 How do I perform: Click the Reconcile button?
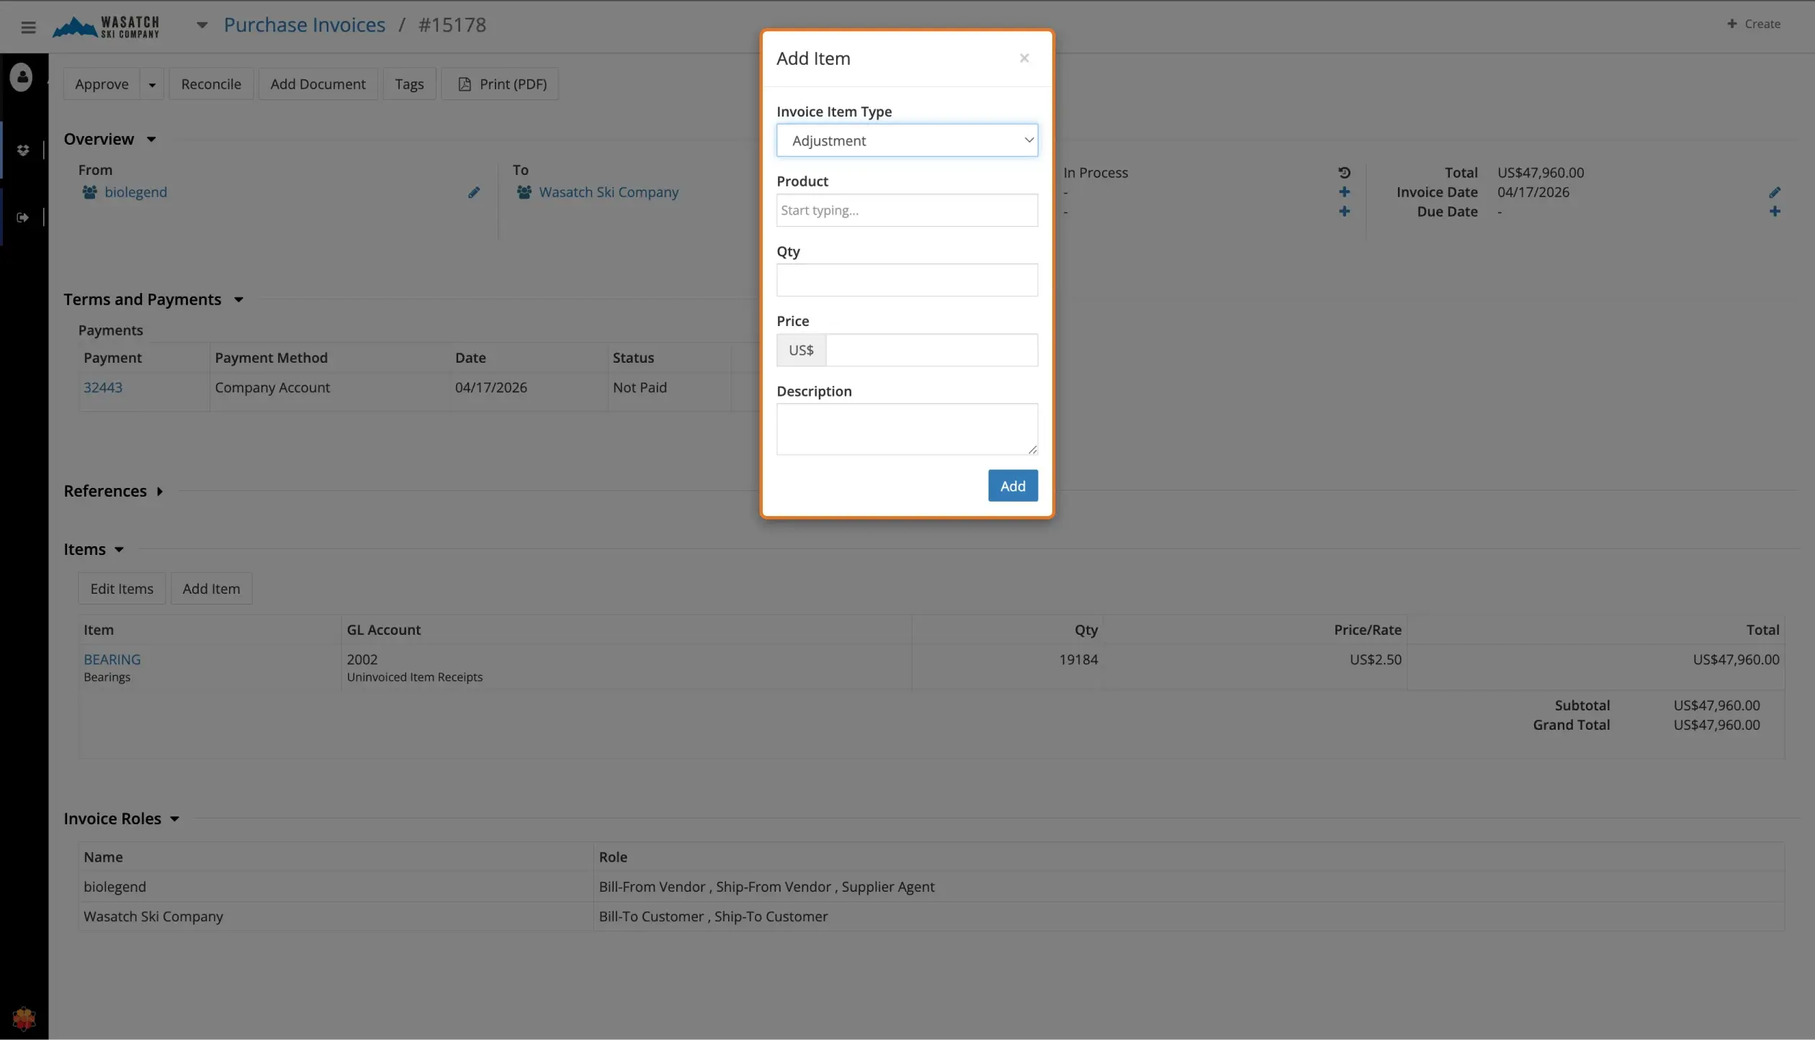click(x=211, y=84)
